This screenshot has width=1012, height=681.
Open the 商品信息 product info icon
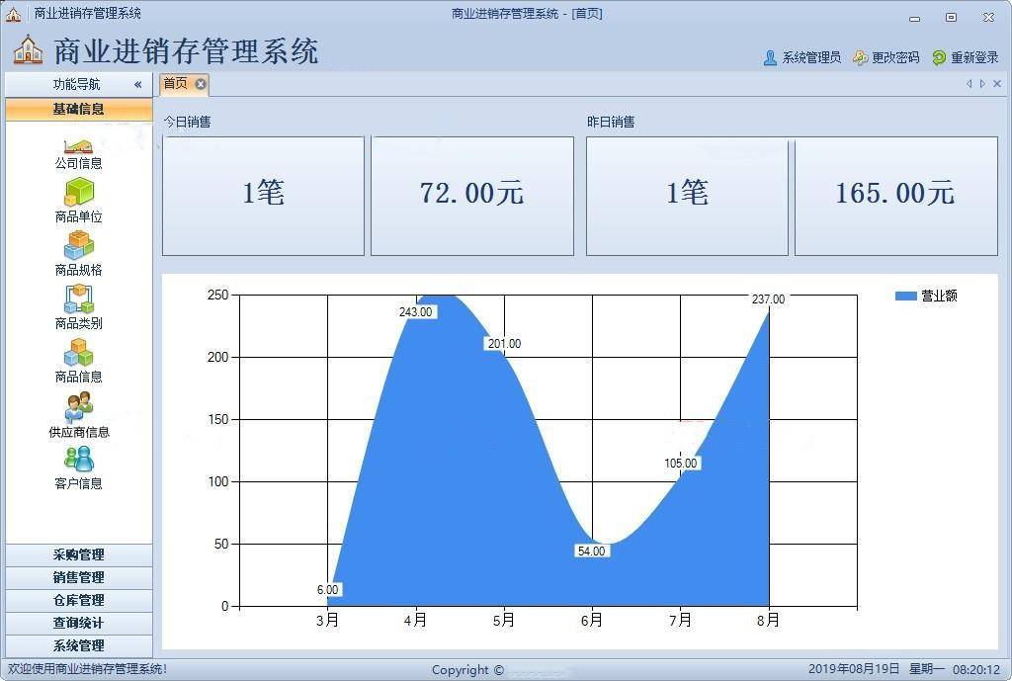(x=79, y=353)
